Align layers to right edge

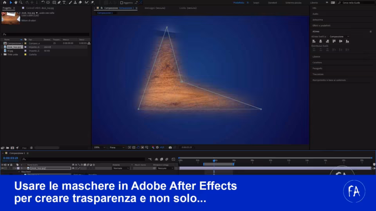point(327,41)
